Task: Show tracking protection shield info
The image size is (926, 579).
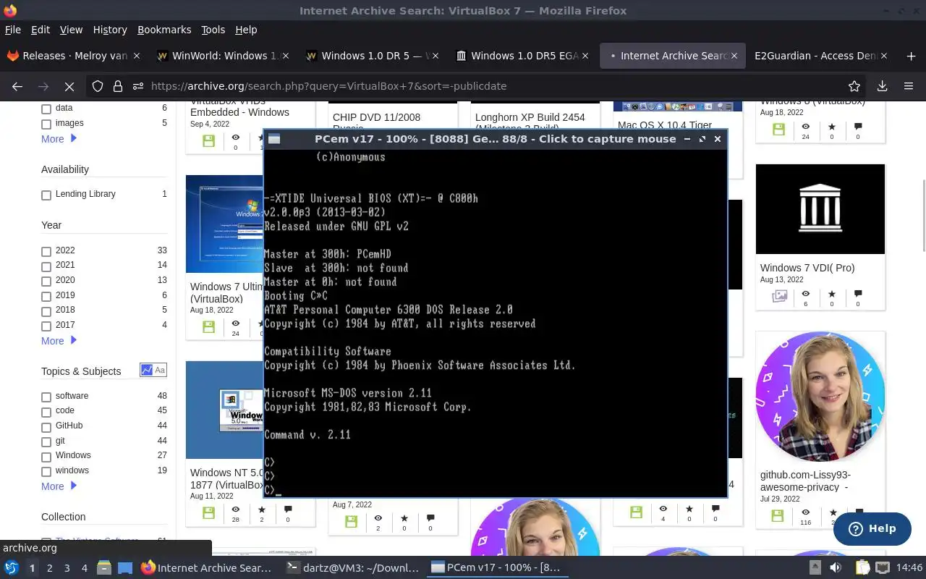Action: (98, 86)
